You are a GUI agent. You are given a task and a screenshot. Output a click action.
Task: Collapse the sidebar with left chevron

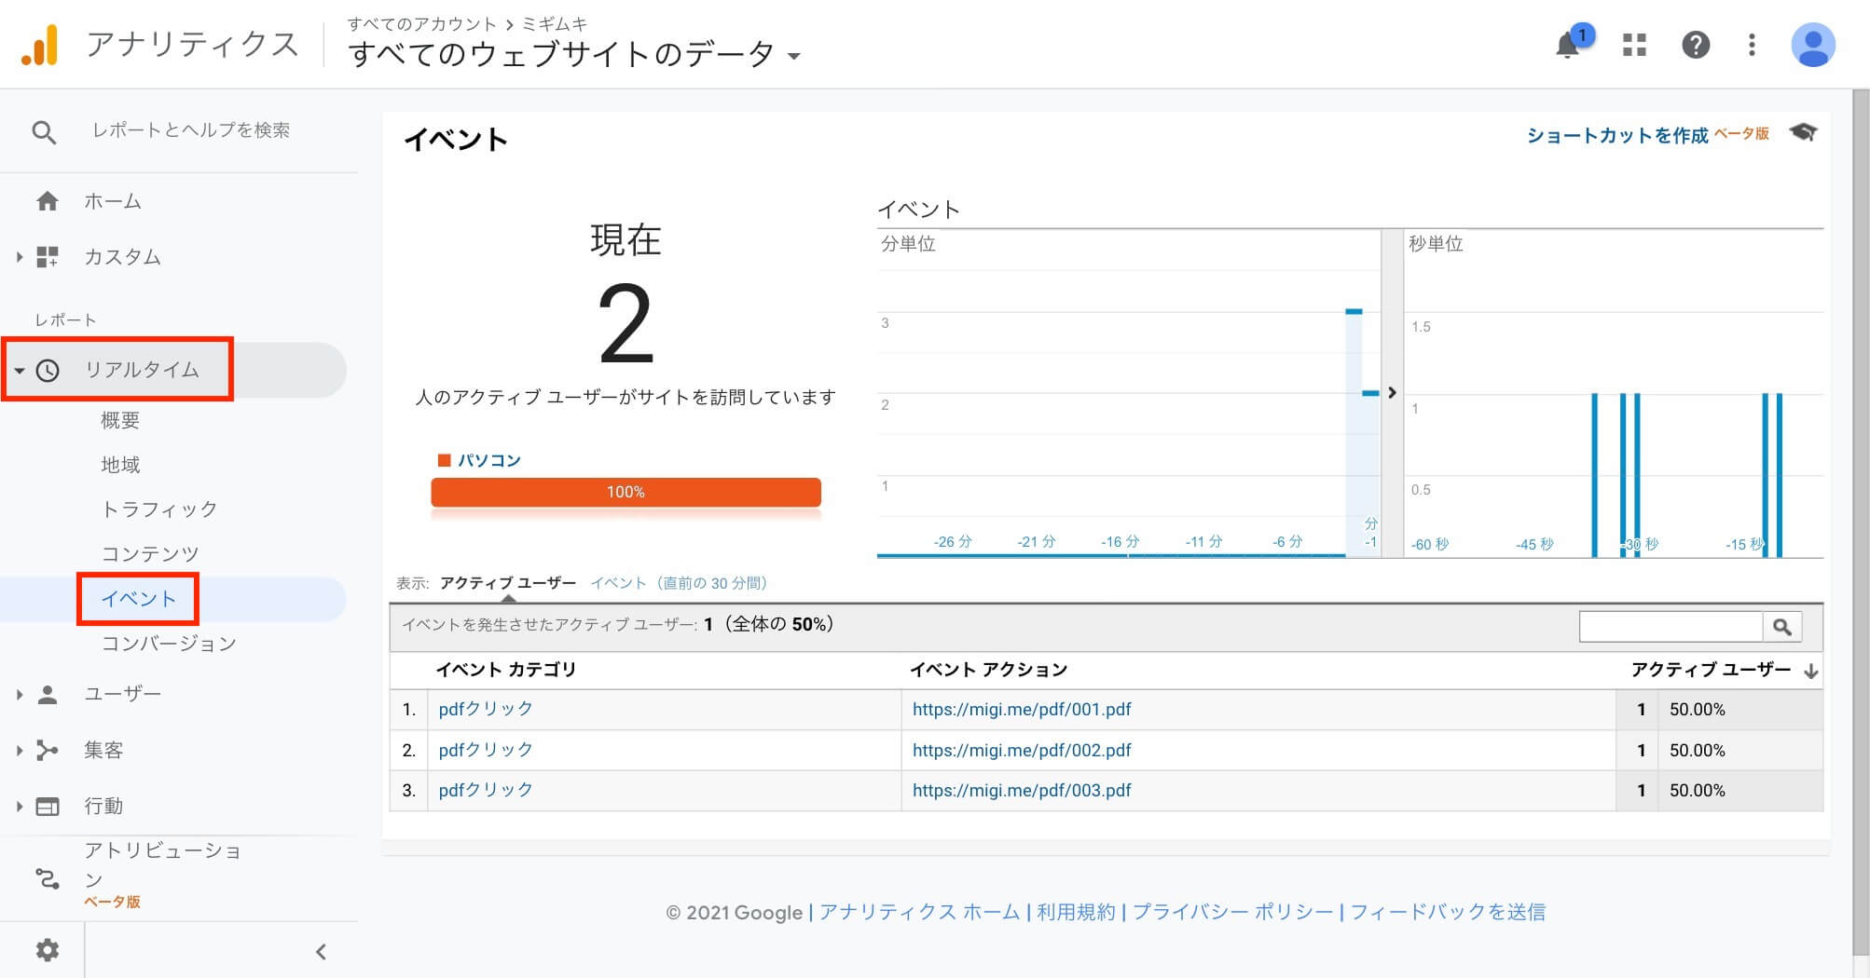click(321, 952)
